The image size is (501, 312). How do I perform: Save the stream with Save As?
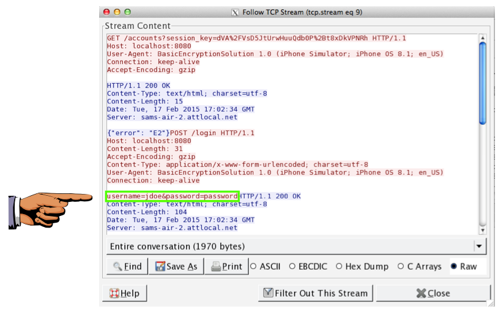coord(176,266)
